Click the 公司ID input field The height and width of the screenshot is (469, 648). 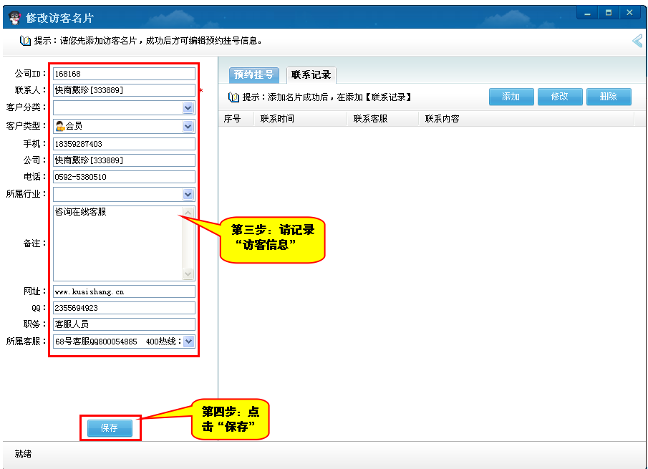click(x=124, y=74)
